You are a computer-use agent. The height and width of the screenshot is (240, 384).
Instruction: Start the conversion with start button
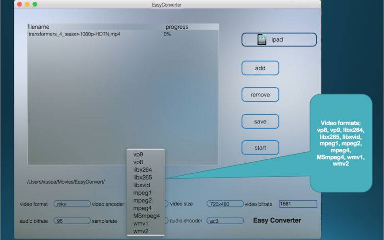(x=260, y=148)
